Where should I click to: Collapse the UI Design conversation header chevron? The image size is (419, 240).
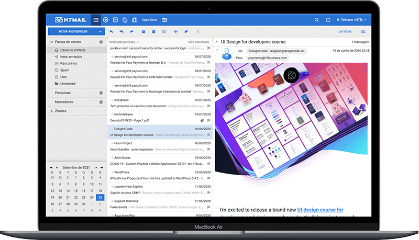point(216,42)
